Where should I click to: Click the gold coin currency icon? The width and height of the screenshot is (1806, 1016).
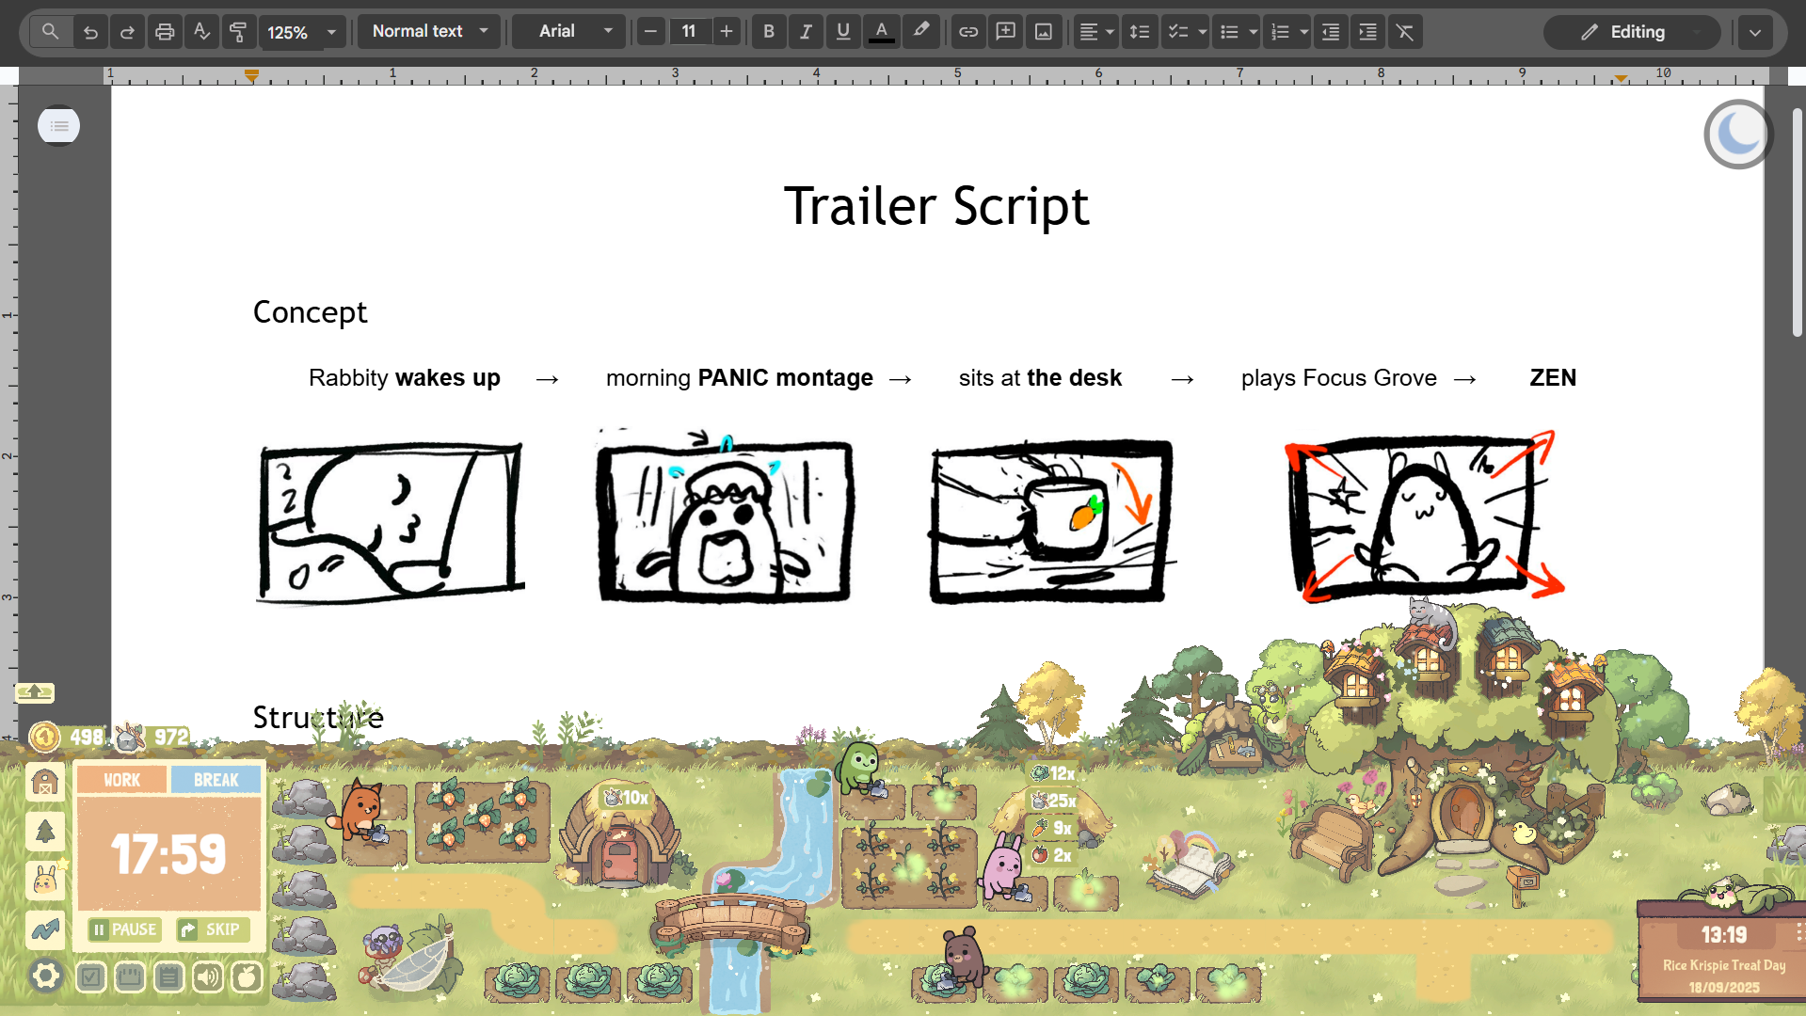pyautogui.click(x=44, y=737)
